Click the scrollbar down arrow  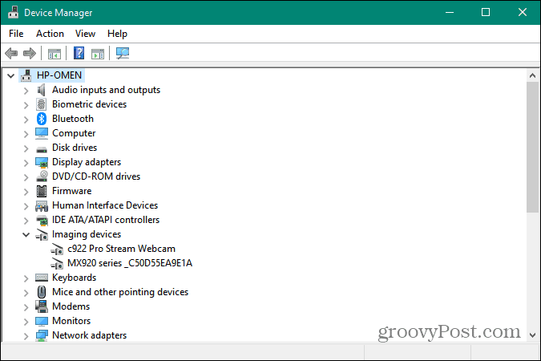tap(532, 335)
